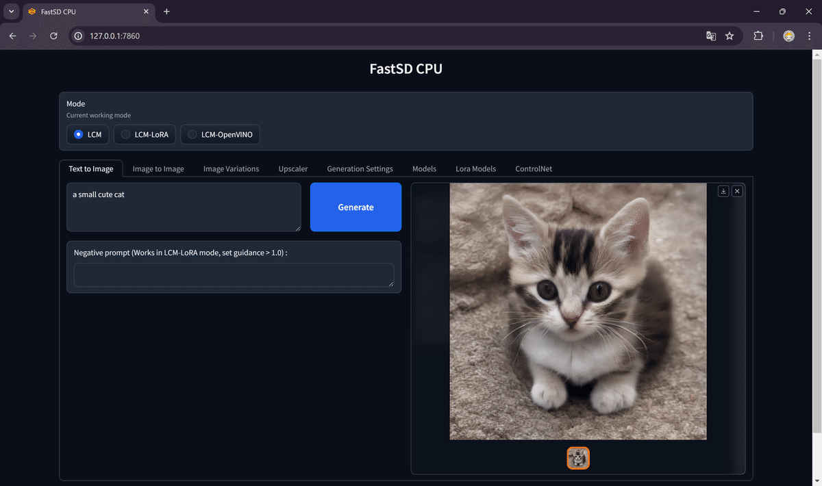Select the LCM mode radio button
The height and width of the screenshot is (486, 822).
[77, 134]
